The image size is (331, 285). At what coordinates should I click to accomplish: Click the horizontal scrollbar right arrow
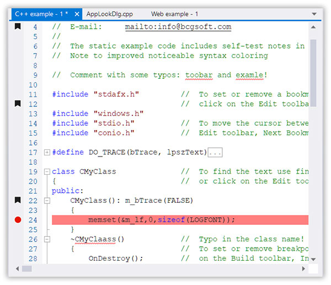[x=303, y=269]
